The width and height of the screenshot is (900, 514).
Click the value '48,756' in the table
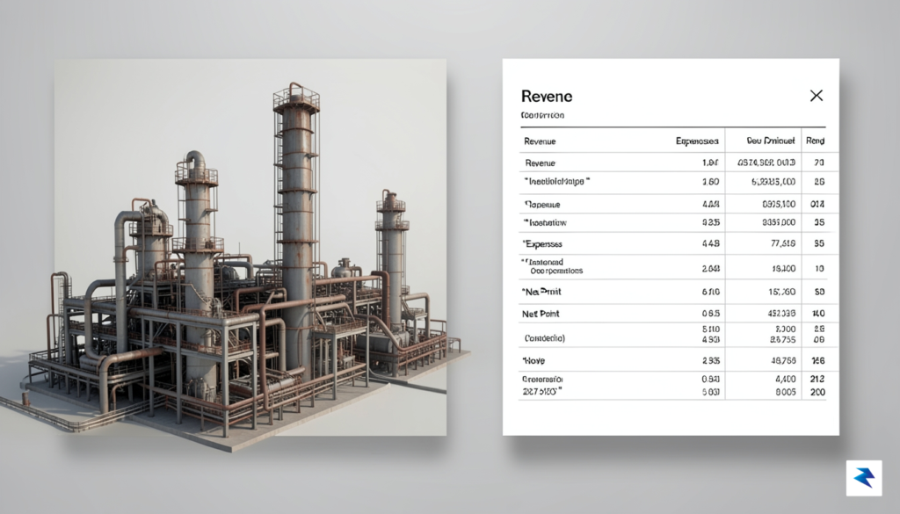tap(782, 361)
